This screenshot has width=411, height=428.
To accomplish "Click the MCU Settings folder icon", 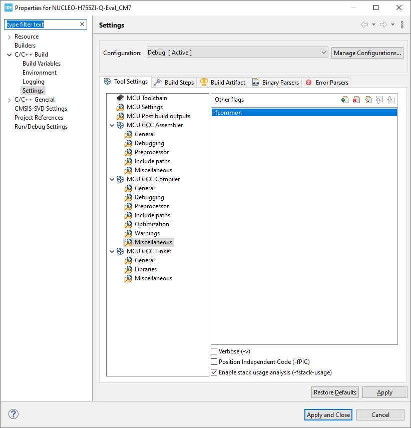I will pos(120,107).
